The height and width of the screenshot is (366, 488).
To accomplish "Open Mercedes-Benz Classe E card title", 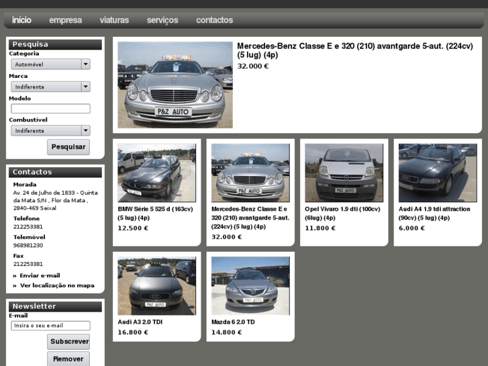I will (250, 218).
